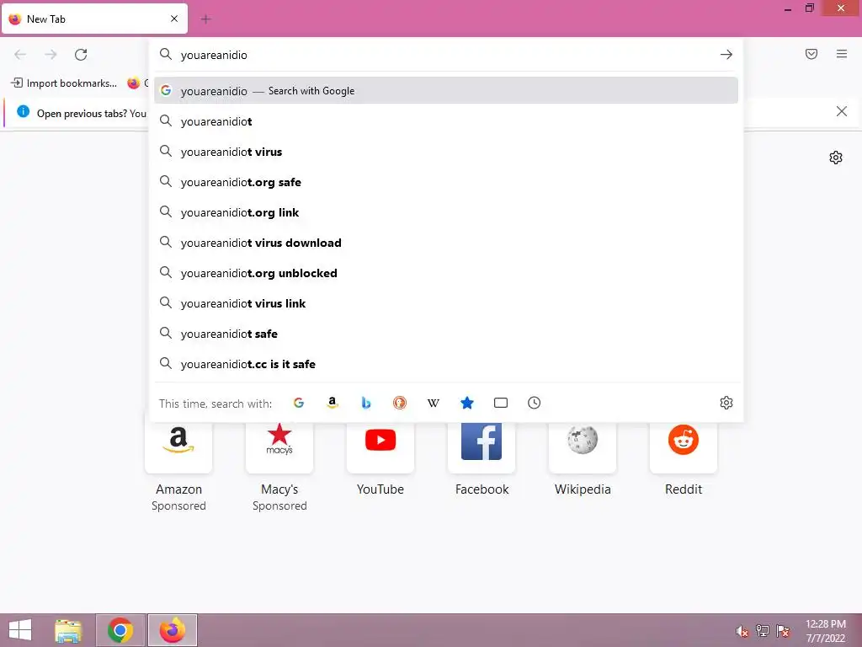
Task: Open Action Center flag tray icon
Action: pyautogui.click(x=783, y=631)
